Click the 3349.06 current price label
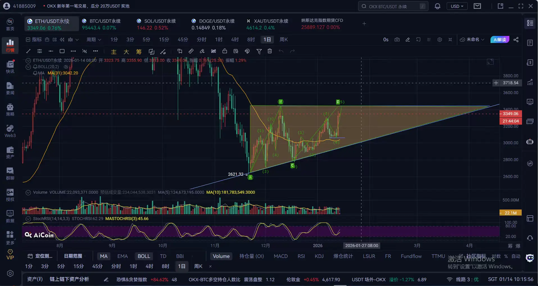The image size is (538, 286). click(510, 114)
